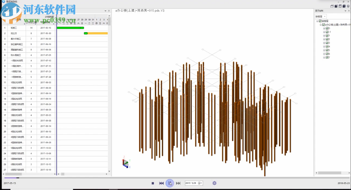Open display control panel menu arrow
This screenshot has width=351, height=190.
click(346, 11)
